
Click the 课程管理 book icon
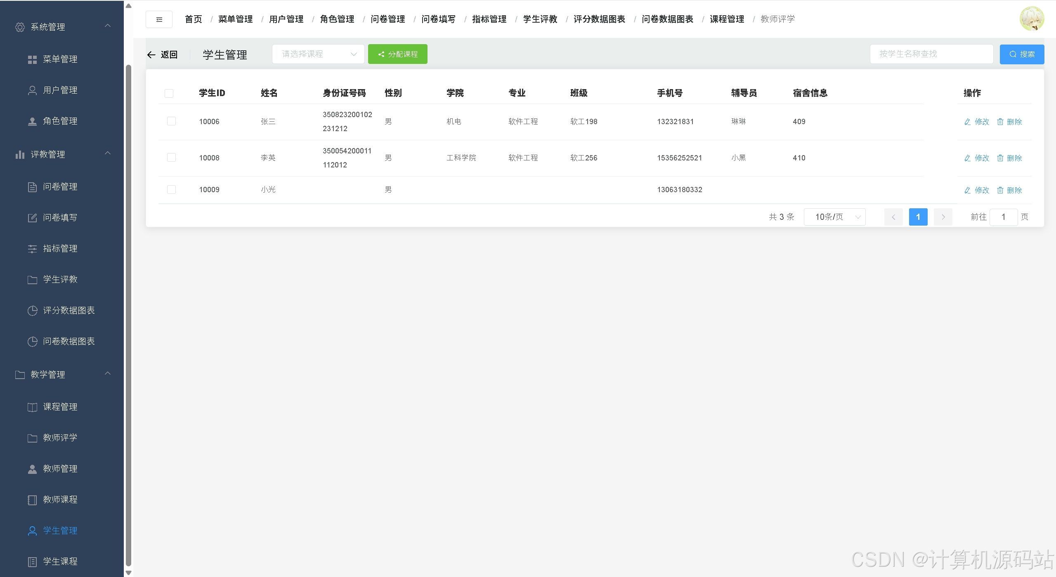coord(32,407)
